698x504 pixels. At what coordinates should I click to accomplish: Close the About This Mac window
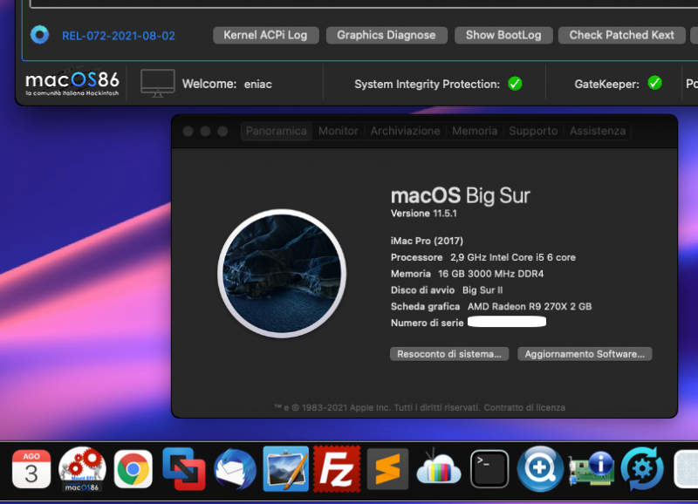click(x=188, y=131)
